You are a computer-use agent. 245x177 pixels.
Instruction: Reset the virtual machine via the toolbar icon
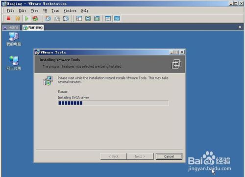35,19
